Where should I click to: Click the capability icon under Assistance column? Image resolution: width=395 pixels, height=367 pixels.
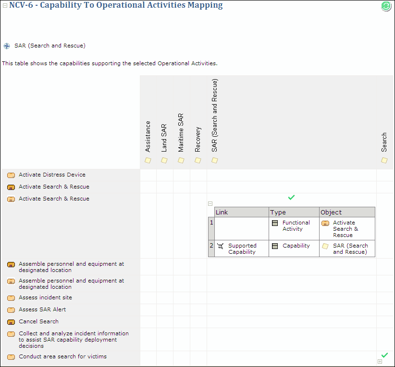(x=148, y=160)
